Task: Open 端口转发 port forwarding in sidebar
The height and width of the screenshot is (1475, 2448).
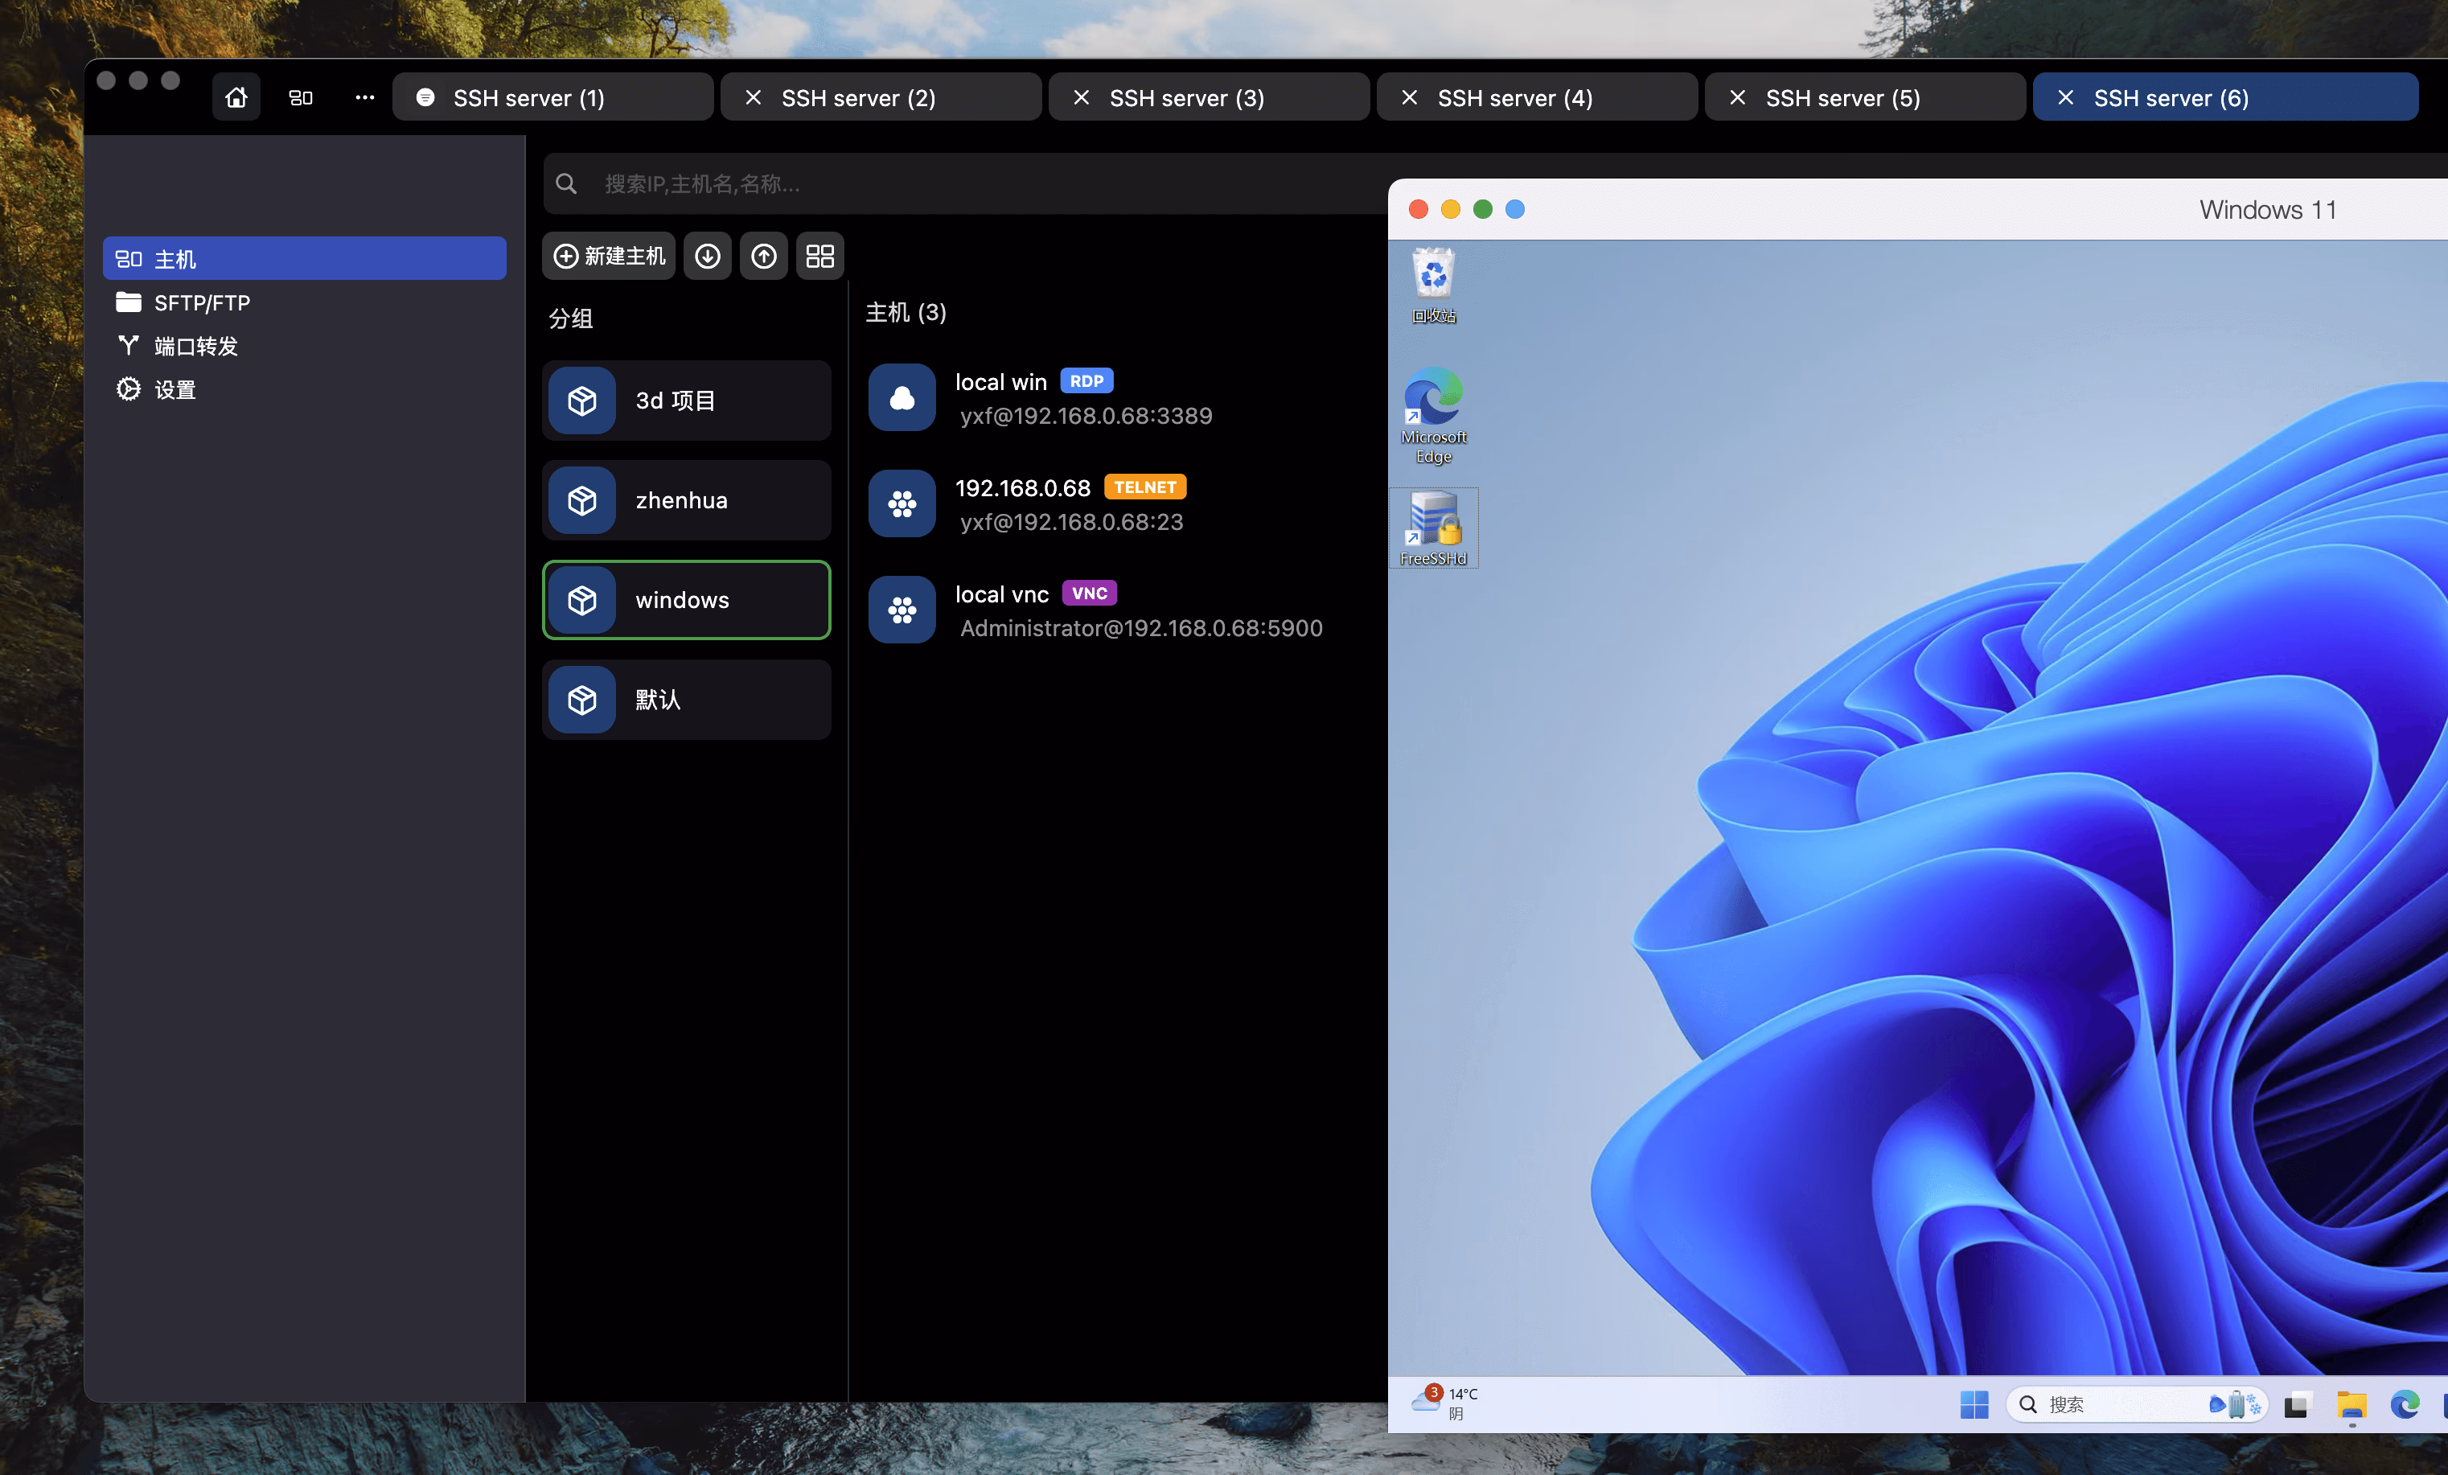Action: coord(195,346)
